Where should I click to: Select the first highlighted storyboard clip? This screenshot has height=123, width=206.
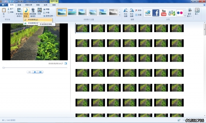(x=82, y=28)
